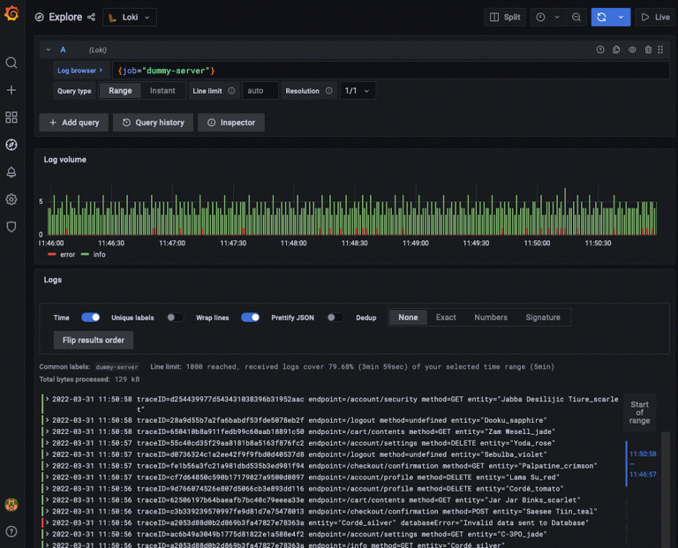Collapse query row A chevron

coord(49,50)
